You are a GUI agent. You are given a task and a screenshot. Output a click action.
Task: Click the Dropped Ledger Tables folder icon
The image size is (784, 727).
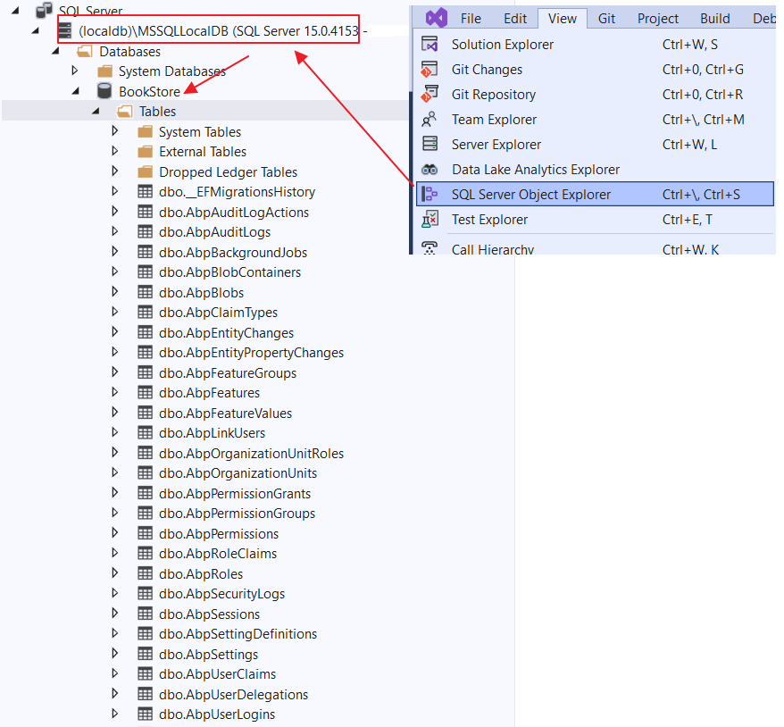pyautogui.click(x=145, y=172)
